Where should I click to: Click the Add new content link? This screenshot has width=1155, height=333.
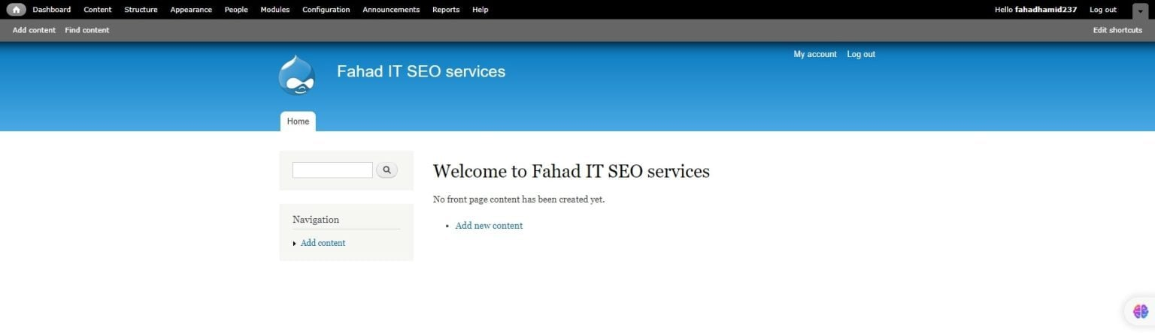(489, 226)
